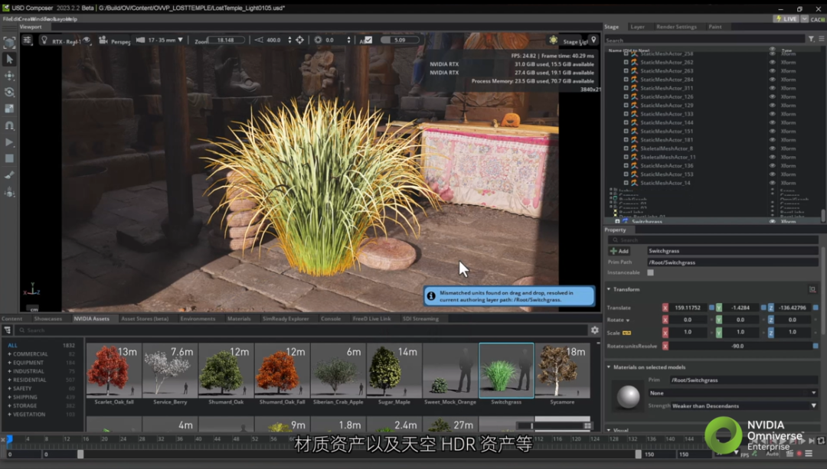Image resolution: width=827 pixels, height=469 pixels.
Task: Open the material None dropdown
Action: (x=733, y=393)
